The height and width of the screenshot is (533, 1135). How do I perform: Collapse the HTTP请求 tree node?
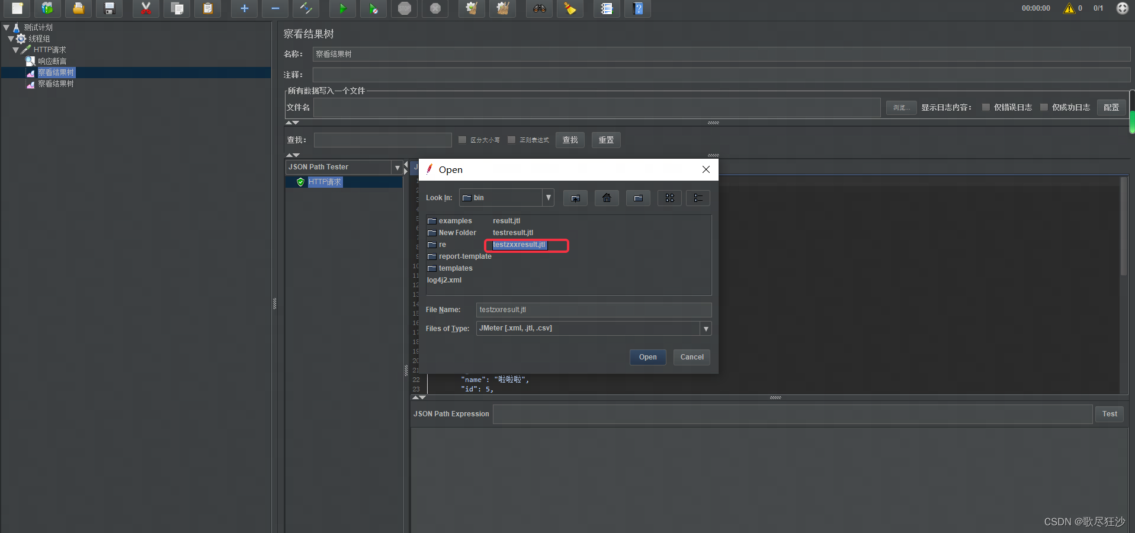pos(16,50)
